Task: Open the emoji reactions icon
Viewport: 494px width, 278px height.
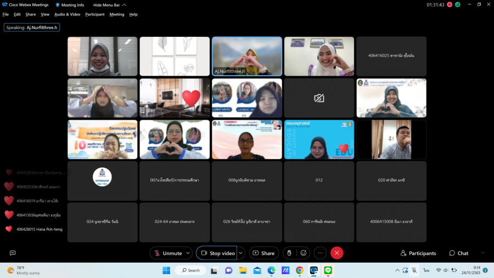Action: point(304,253)
